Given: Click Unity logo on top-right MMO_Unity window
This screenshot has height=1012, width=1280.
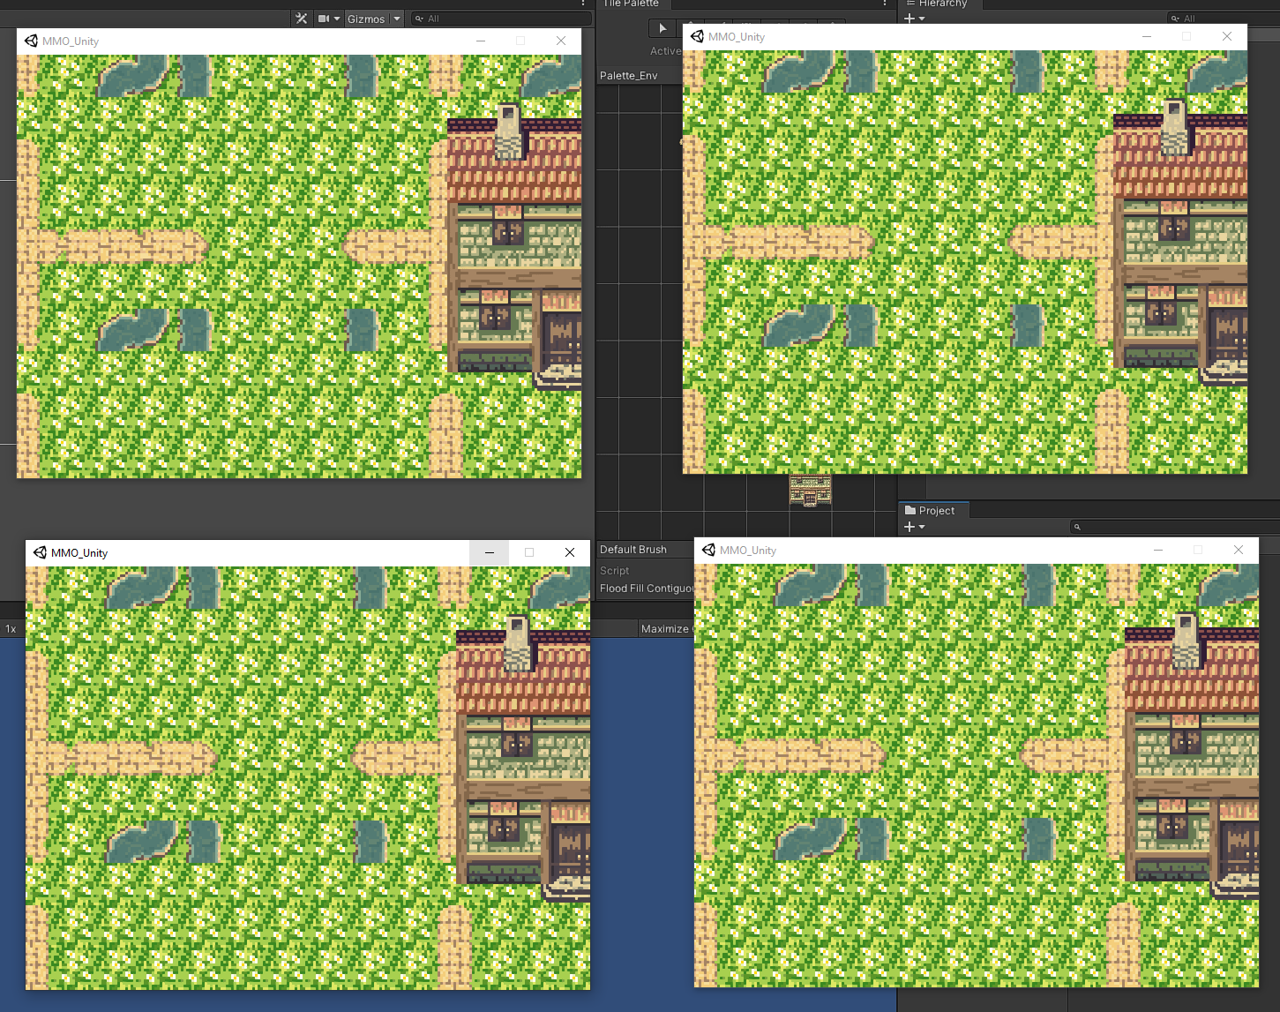Looking at the screenshot, I should point(697,36).
